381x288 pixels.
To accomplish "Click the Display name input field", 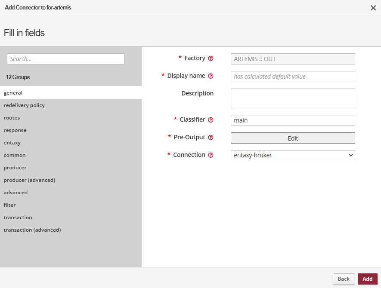I will [x=293, y=77].
